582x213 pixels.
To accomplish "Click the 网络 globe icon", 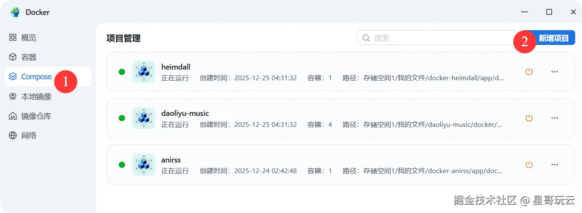I will (13, 136).
